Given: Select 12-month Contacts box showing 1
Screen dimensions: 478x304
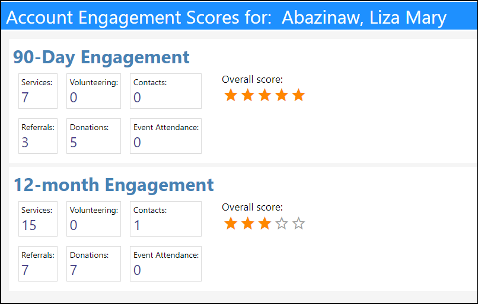Looking at the screenshot, I should 166,219.
